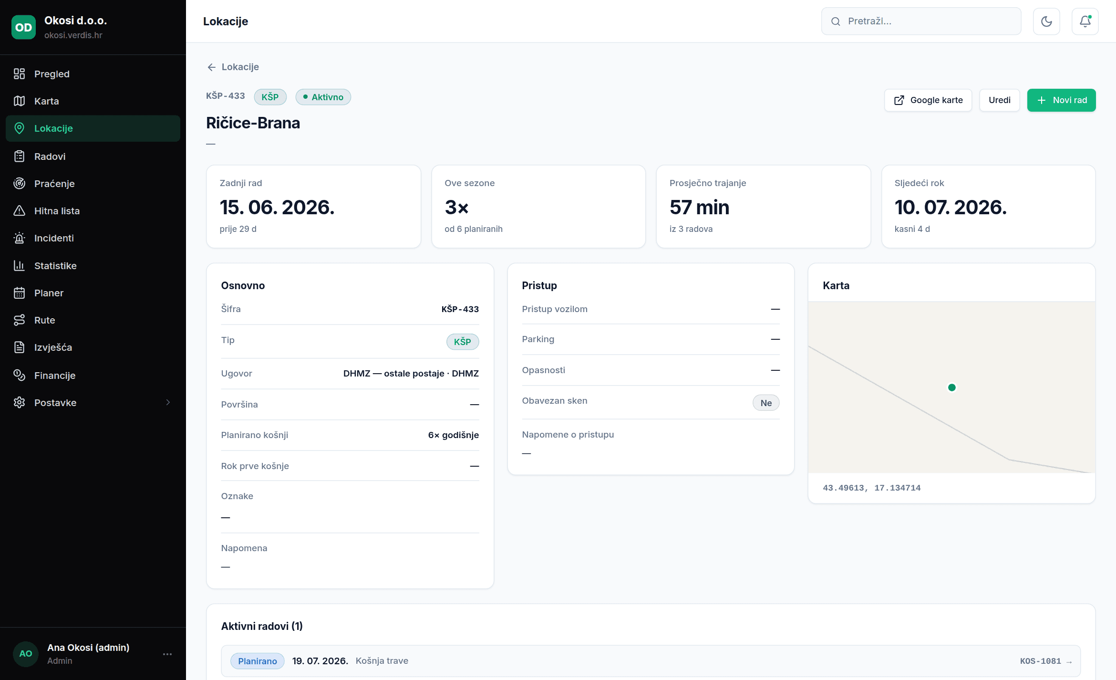Click the Radovi clipboard icon
This screenshot has height=680, width=1116.
tap(19, 157)
